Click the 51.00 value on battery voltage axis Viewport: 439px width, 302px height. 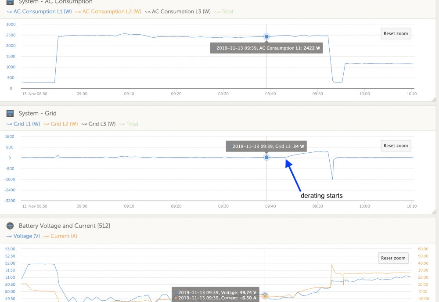pos(10,277)
